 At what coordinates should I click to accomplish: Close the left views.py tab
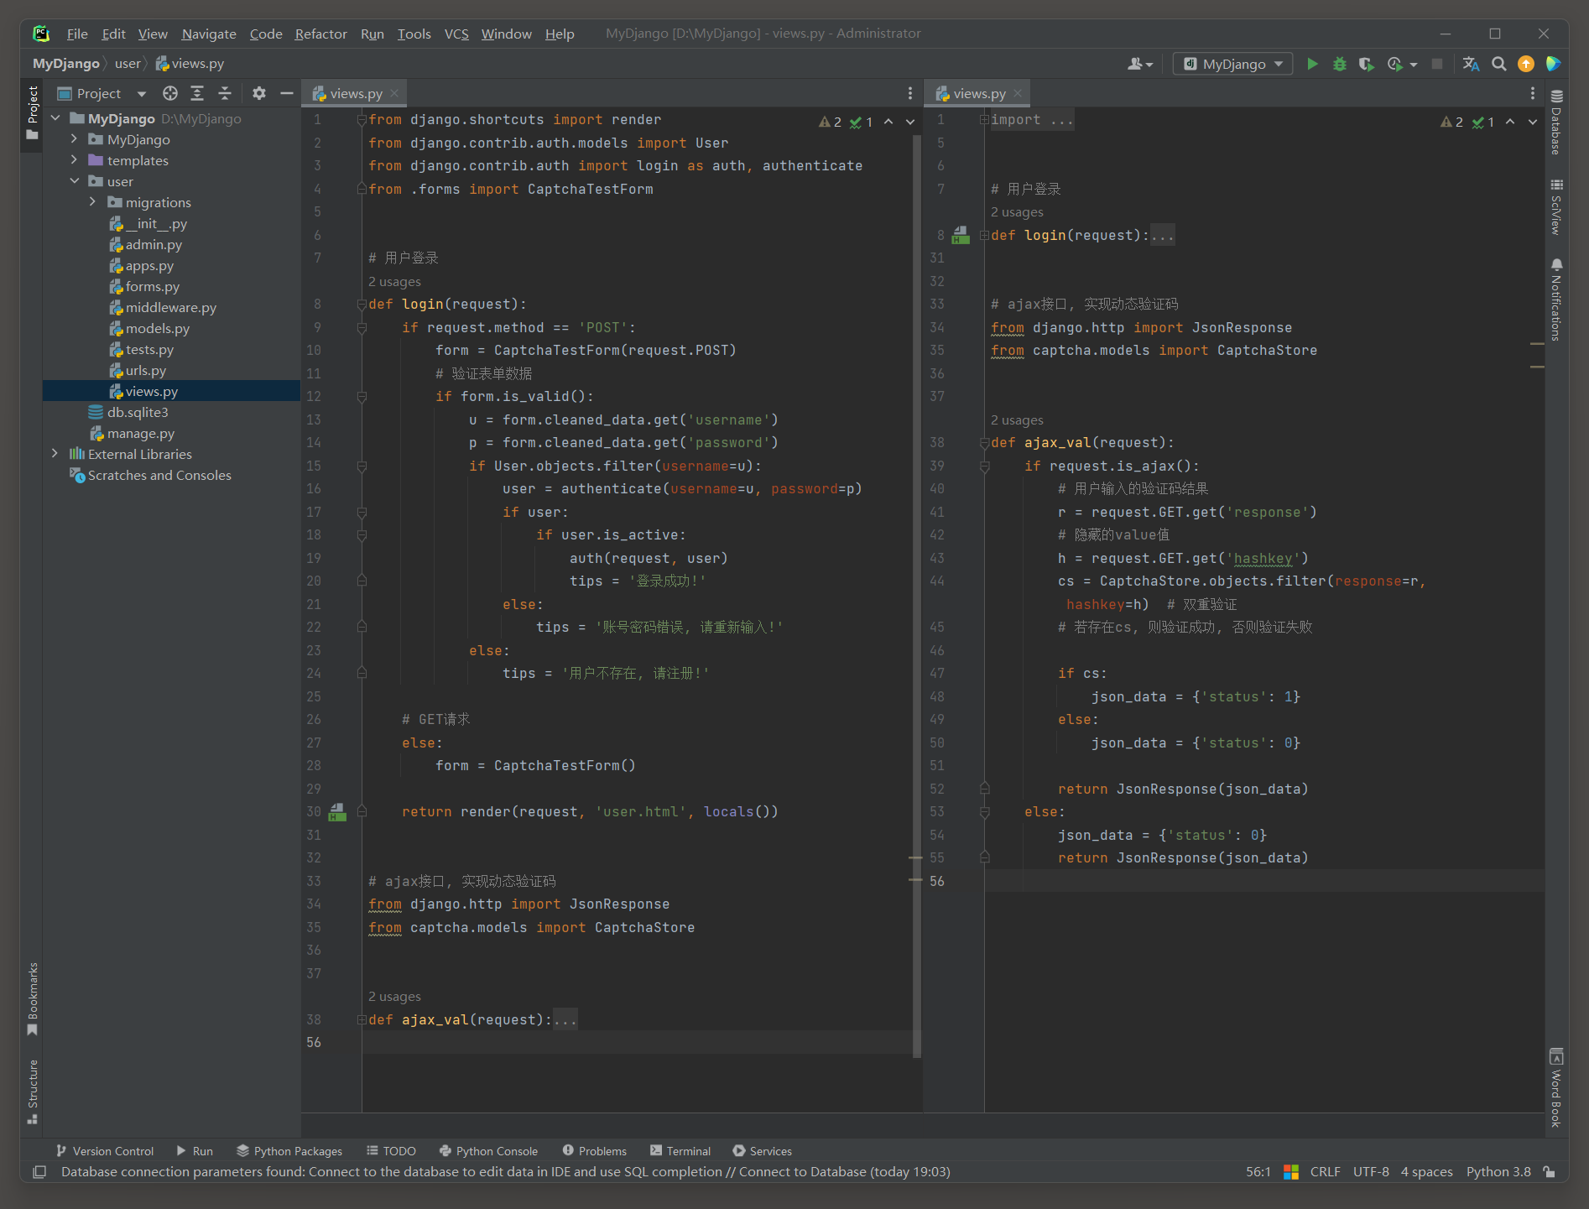pyautogui.click(x=394, y=93)
